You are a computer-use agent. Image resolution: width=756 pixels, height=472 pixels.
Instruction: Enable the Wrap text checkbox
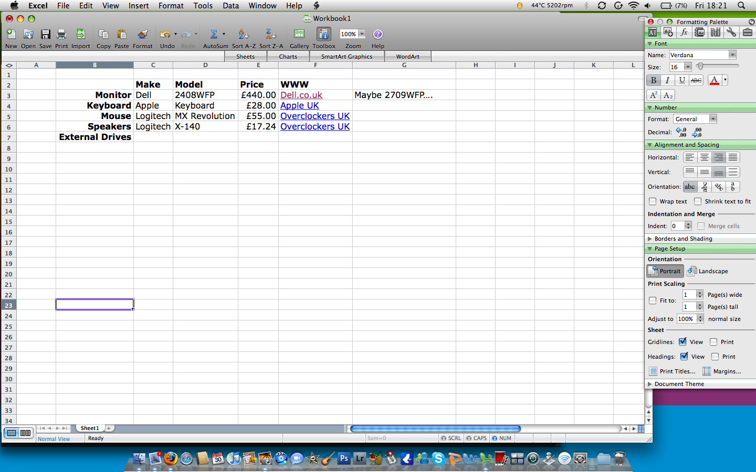tap(653, 201)
